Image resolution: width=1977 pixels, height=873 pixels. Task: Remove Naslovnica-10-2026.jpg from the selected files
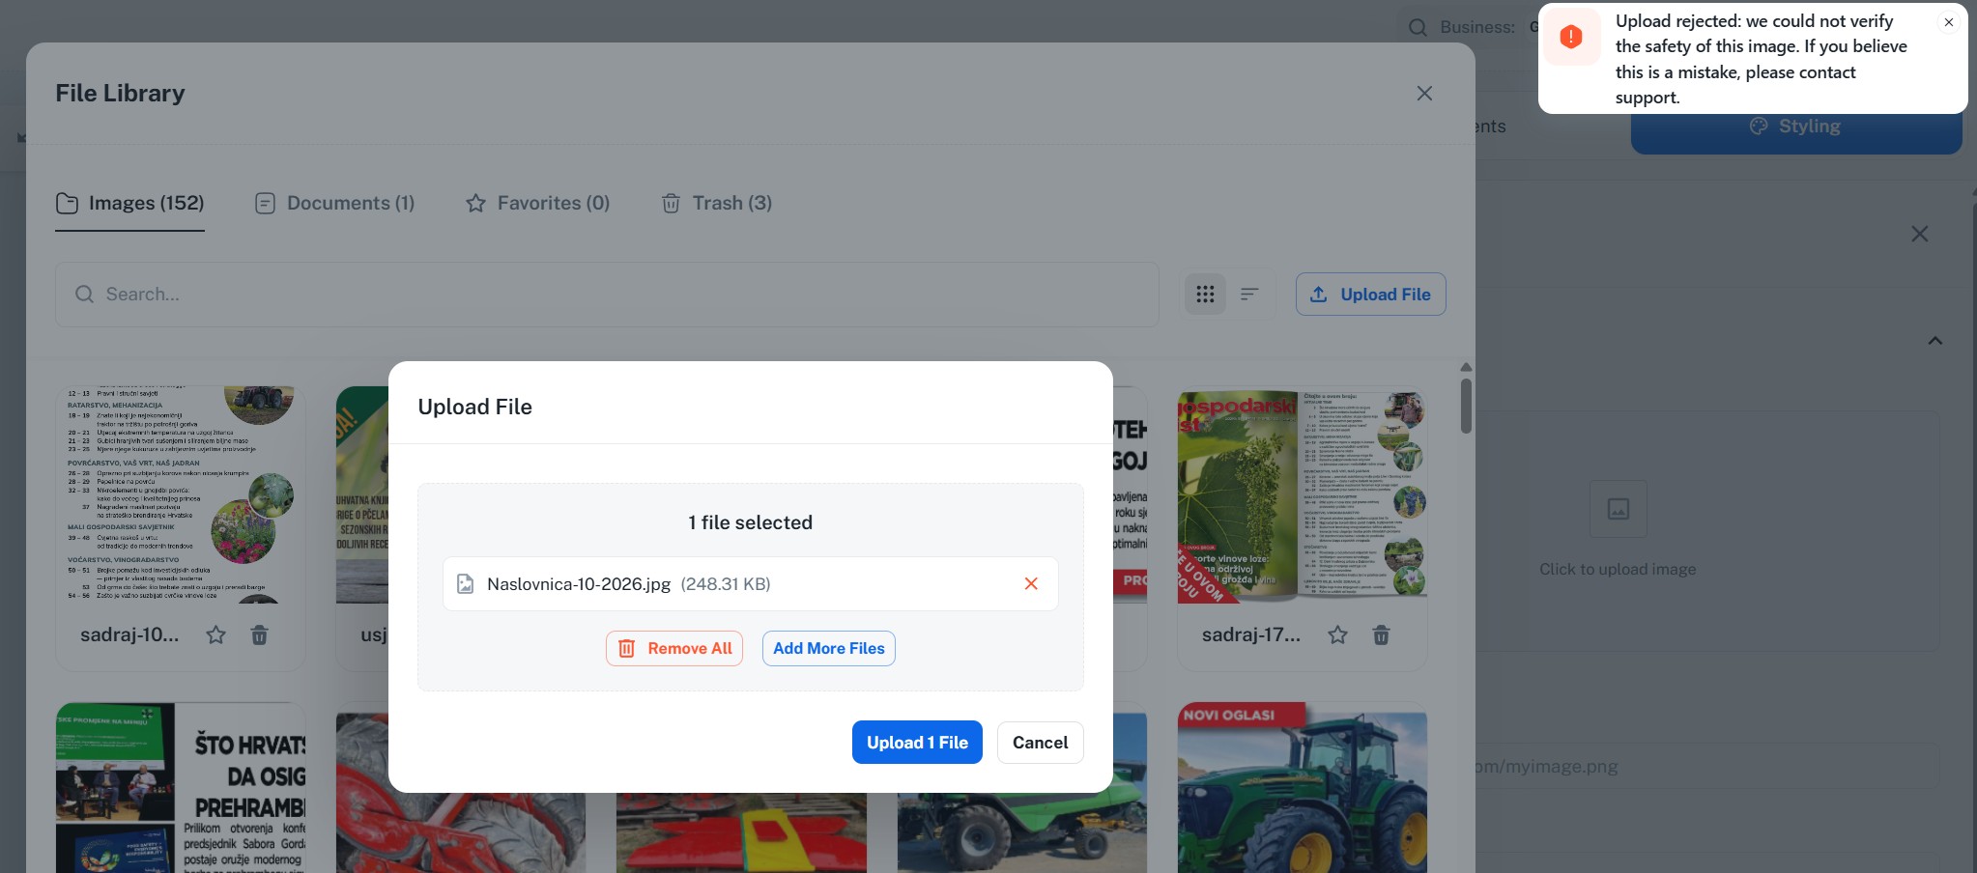click(1031, 583)
